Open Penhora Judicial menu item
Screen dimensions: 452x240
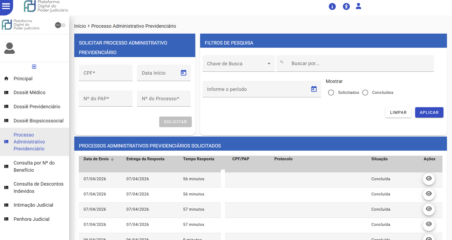pos(34,219)
